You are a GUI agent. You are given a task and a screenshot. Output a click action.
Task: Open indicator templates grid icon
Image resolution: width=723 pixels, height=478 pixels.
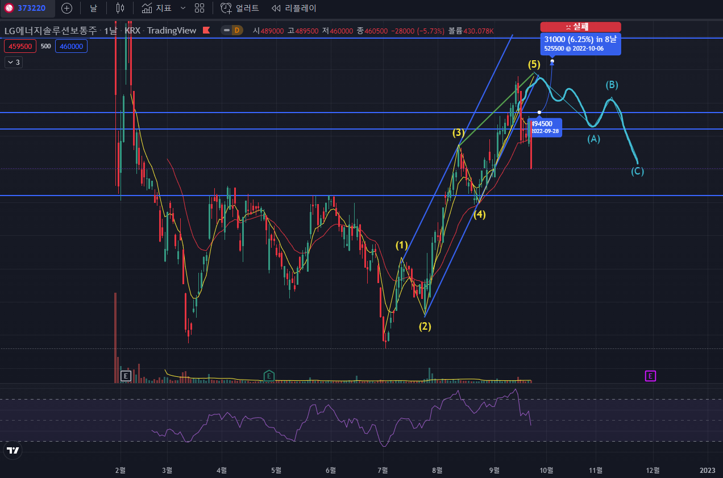point(200,8)
